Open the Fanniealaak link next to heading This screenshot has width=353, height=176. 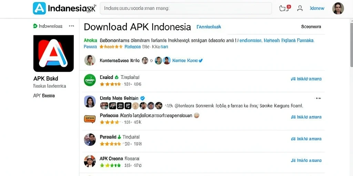(209, 27)
